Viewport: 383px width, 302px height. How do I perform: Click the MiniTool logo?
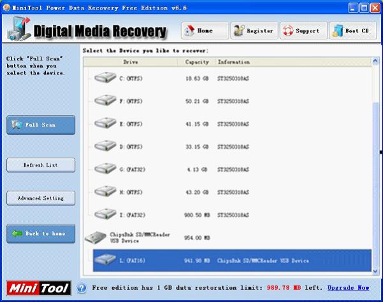coord(39,288)
